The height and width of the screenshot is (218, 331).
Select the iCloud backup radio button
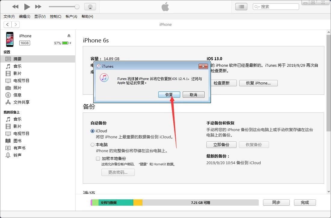[x=92, y=131]
